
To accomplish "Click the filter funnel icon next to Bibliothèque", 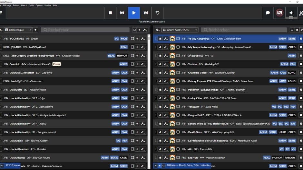I will [35, 30].
